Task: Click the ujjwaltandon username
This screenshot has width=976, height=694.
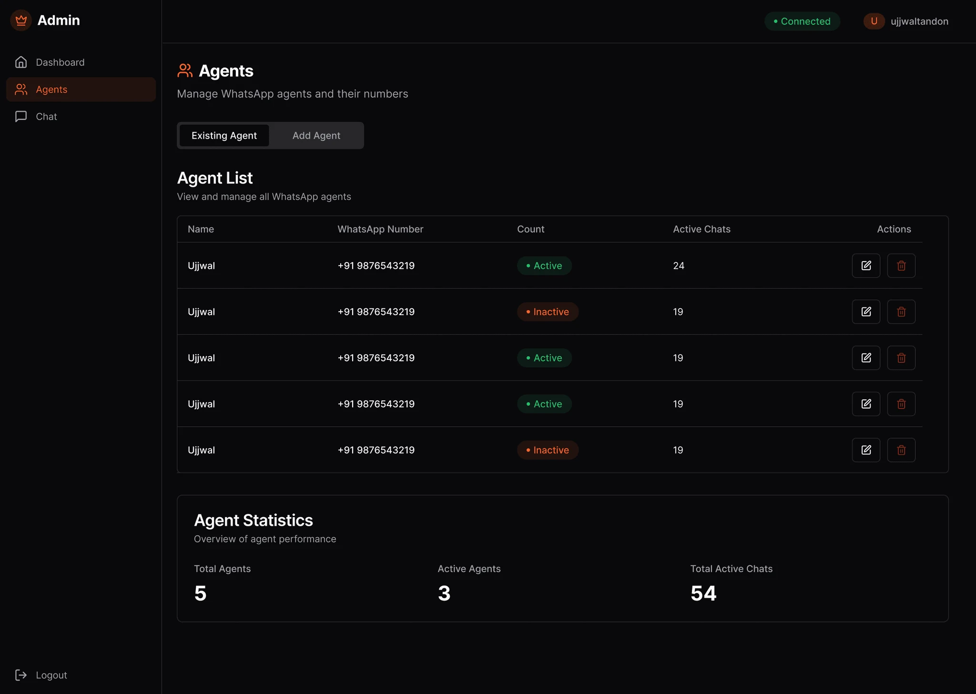Action: 919,21
